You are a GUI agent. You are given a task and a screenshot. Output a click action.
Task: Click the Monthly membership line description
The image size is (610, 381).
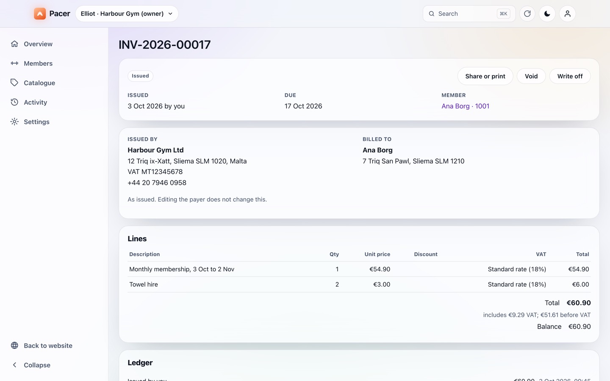(182, 269)
